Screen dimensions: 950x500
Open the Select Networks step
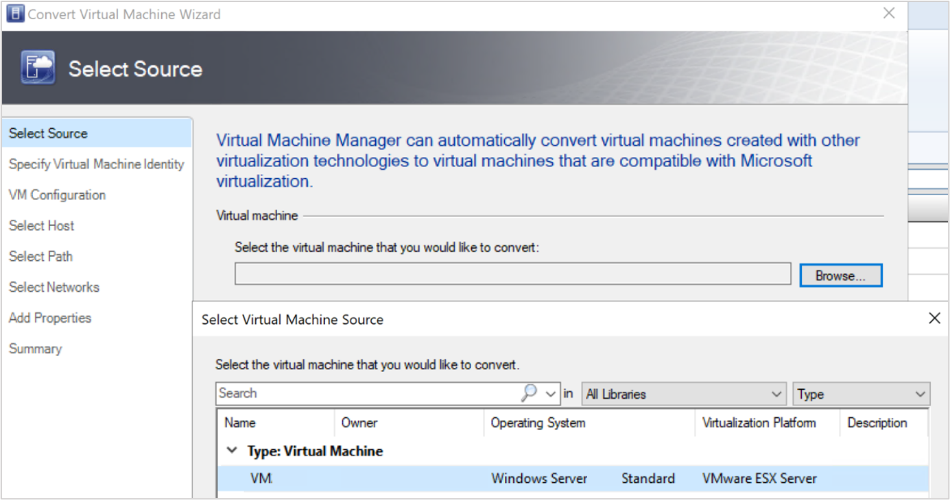(54, 288)
